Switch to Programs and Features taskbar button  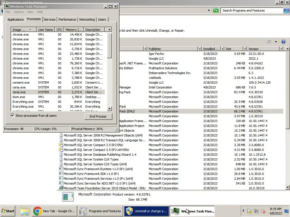tap(100, 211)
